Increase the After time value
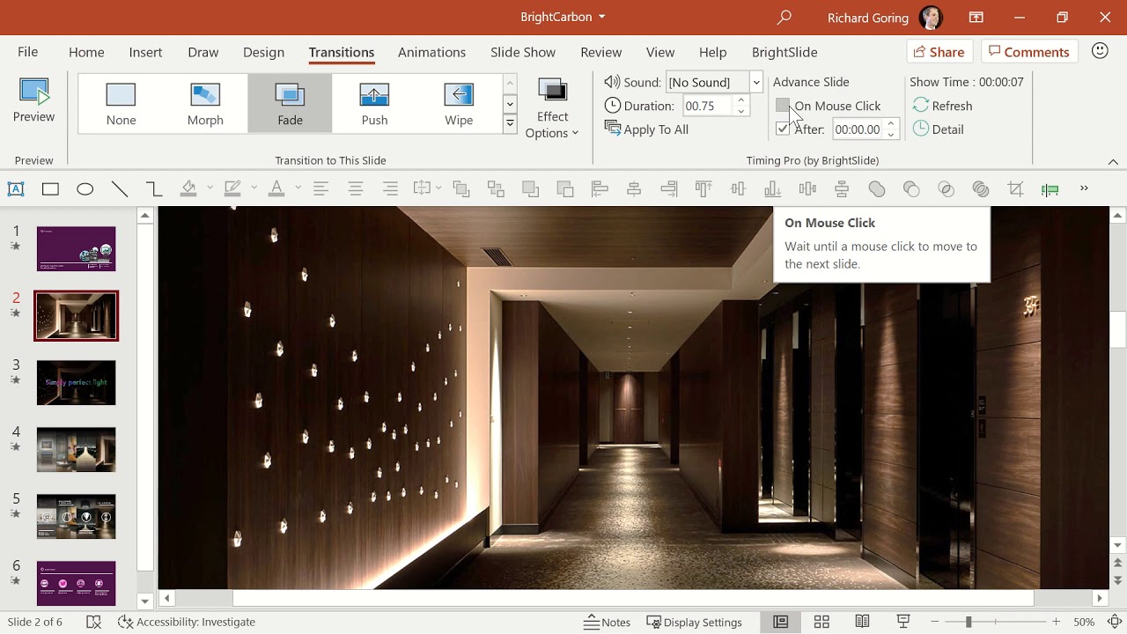This screenshot has width=1127, height=634. (x=891, y=124)
